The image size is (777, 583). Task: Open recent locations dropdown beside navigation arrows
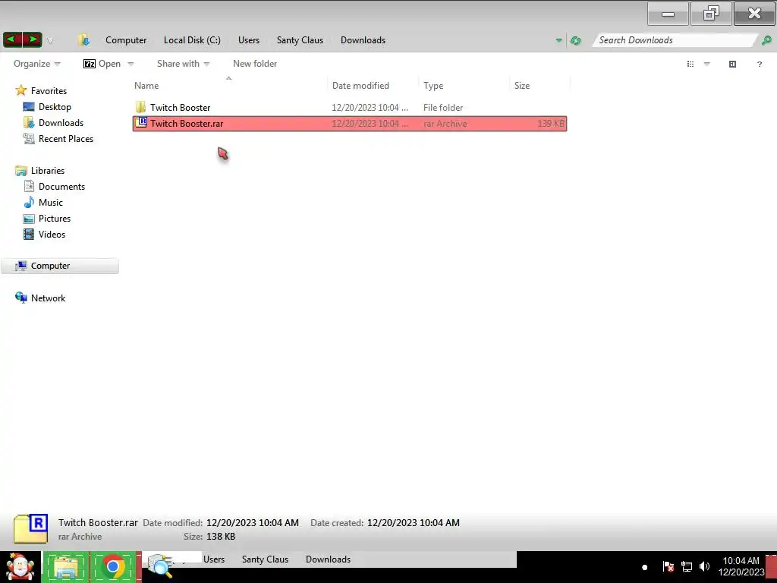point(50,41)
